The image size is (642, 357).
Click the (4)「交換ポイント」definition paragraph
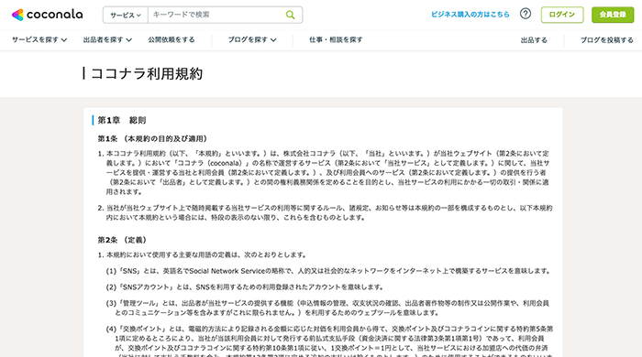pos(329,342)
